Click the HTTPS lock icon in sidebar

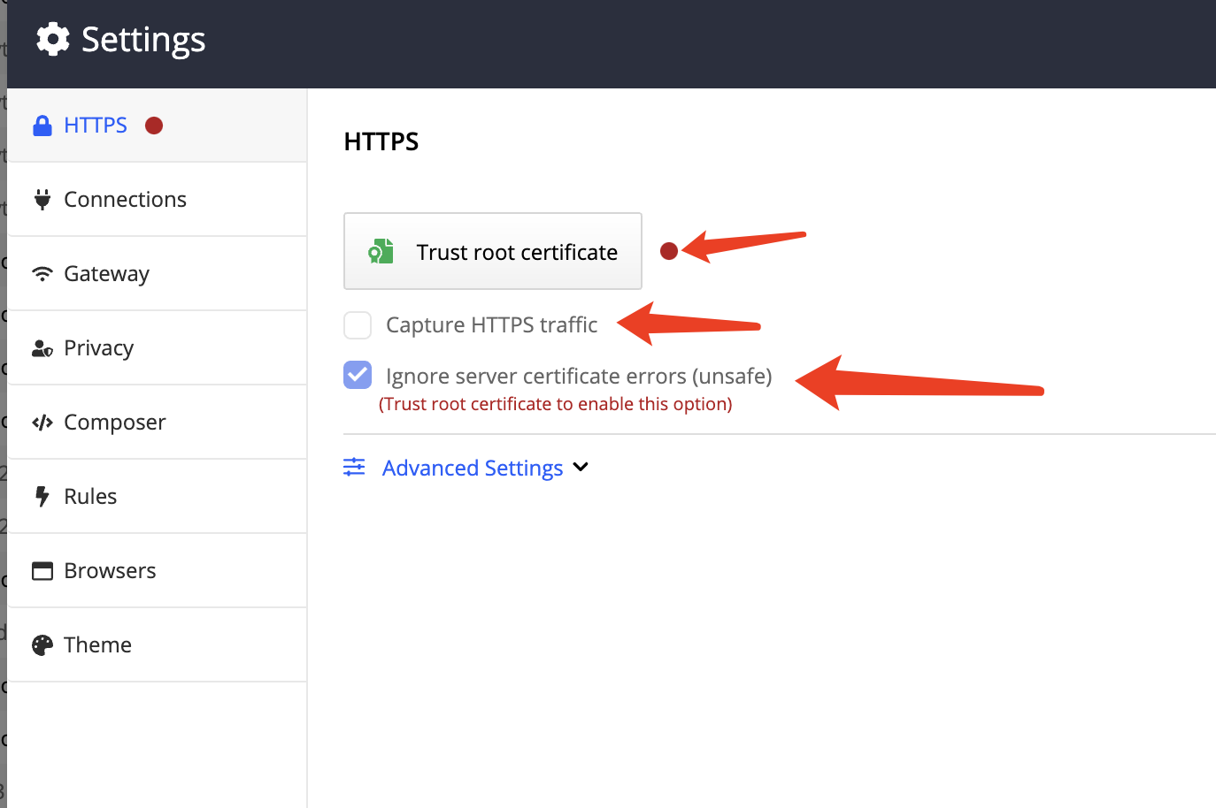coord(42,126)
